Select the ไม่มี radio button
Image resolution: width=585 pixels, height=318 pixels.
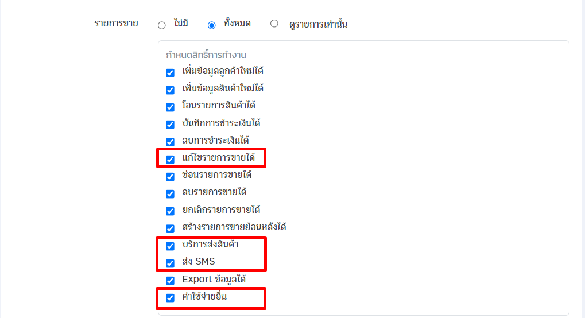[x=161, y=25]
